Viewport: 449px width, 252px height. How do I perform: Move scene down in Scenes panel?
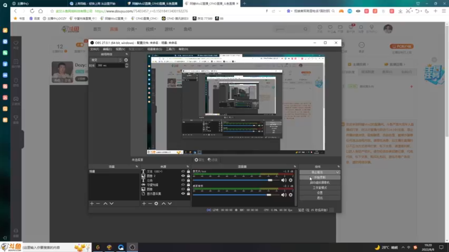point(112,203)
